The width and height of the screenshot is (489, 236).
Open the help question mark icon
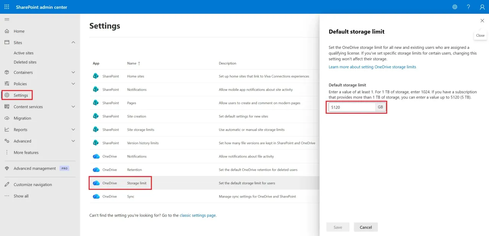pos(468,7)
